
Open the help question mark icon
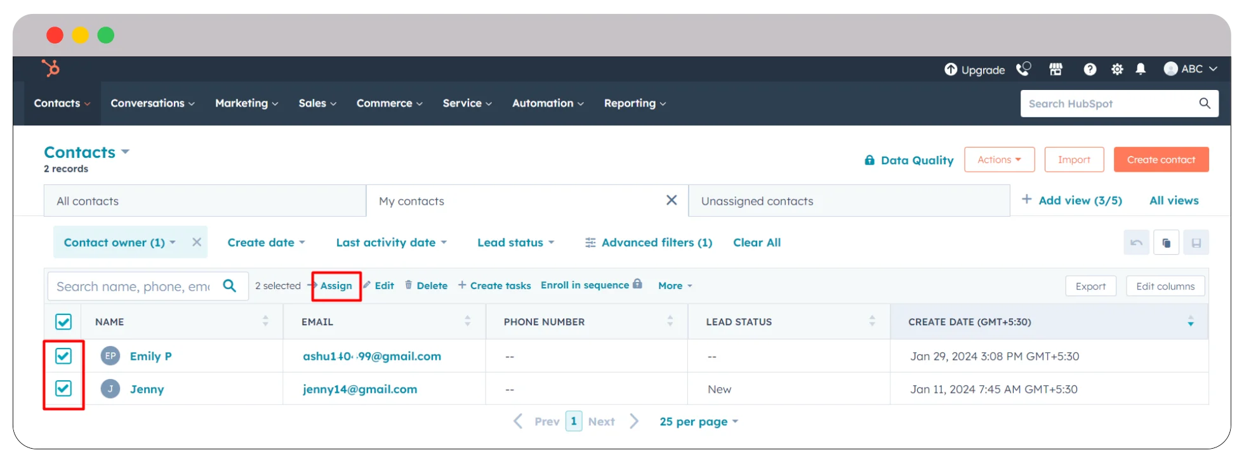(1090, 70)
